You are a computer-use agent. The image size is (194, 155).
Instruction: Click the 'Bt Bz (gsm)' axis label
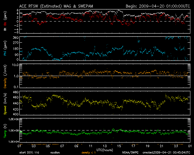coord(5,21)
